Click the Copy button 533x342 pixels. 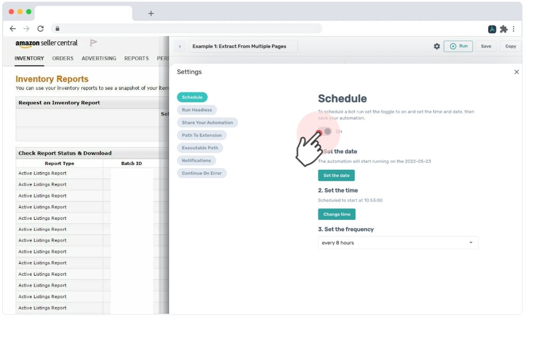pyautogui.click(x=510, y=46)
